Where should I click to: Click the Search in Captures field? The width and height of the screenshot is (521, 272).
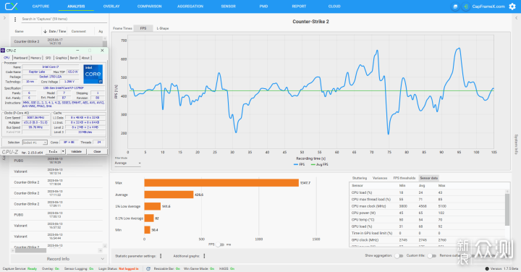[x=64, y=19]
